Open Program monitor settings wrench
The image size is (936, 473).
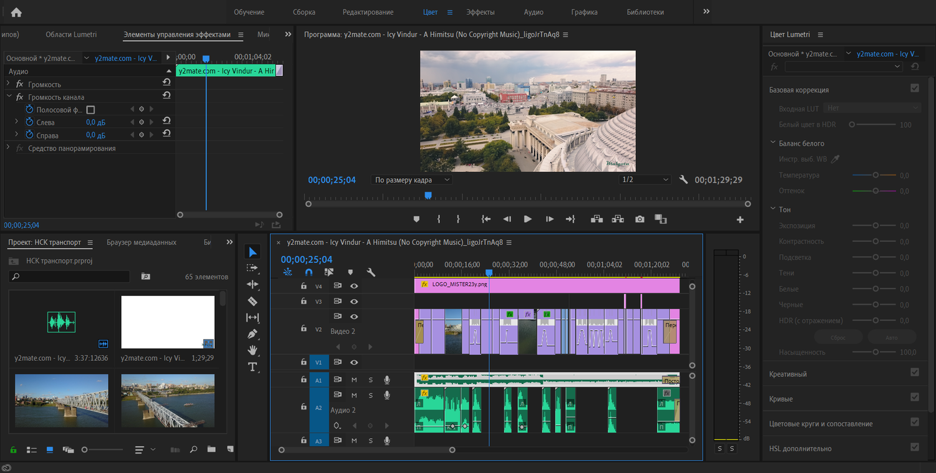(x=683, y=179)
